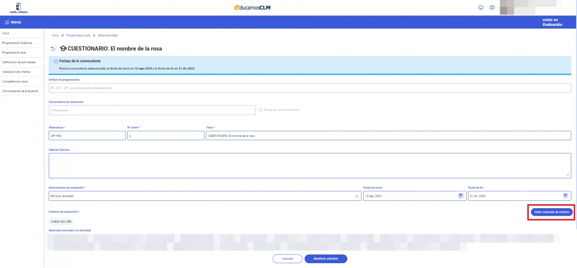This screenshot has height=268, width=577.
Task: Open Calificación de actividades menu item
Action: 19,62
